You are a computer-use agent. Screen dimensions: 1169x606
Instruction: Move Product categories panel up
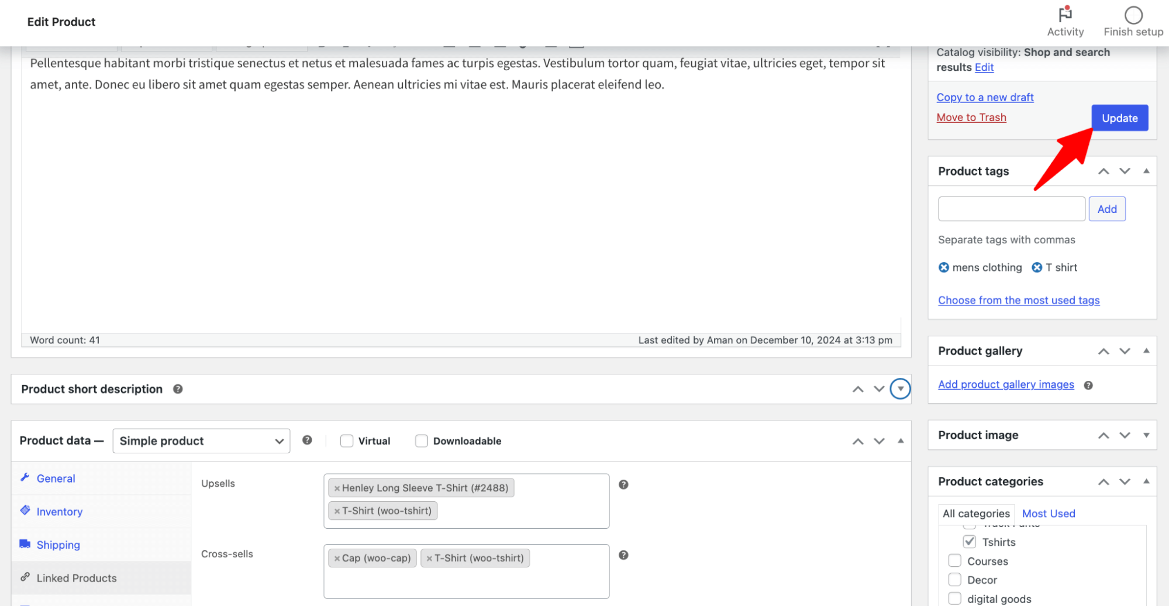(x=1103, y=481)
